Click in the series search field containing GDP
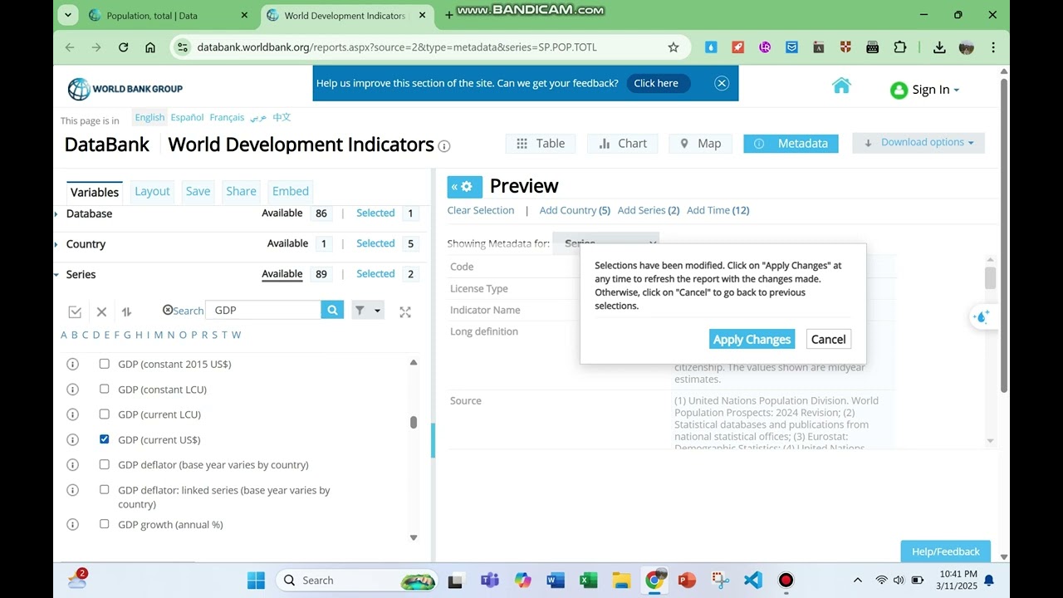The image size is (1063, 598). (x=262, y=310)
